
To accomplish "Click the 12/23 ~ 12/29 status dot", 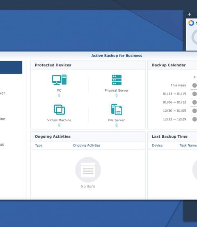I will click(x=195, y=119).
